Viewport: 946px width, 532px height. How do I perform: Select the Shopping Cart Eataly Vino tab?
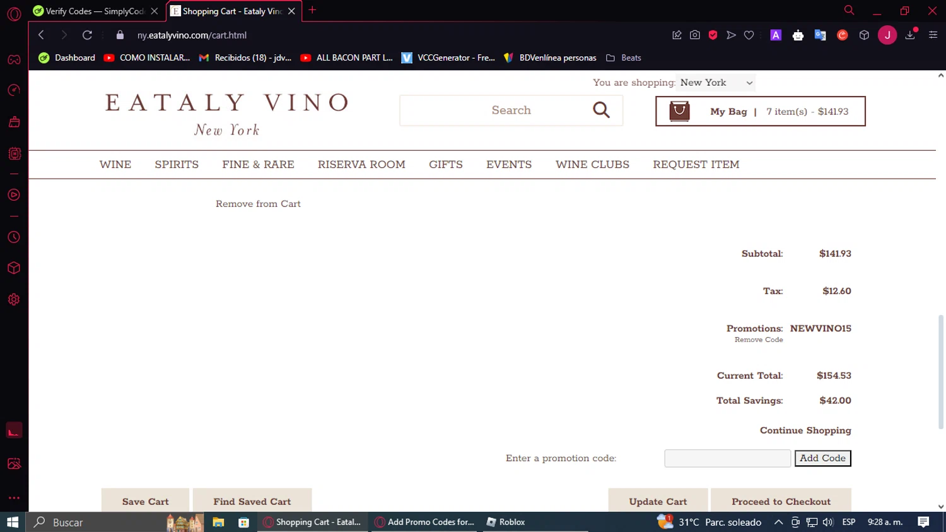pyautogui.click(x=234, y=11)
